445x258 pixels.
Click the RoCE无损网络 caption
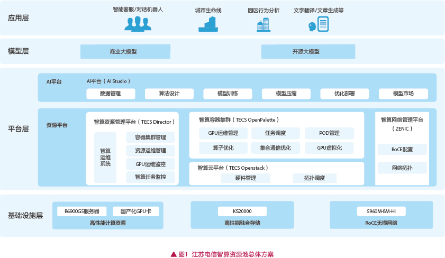click(x=381, y=223)
